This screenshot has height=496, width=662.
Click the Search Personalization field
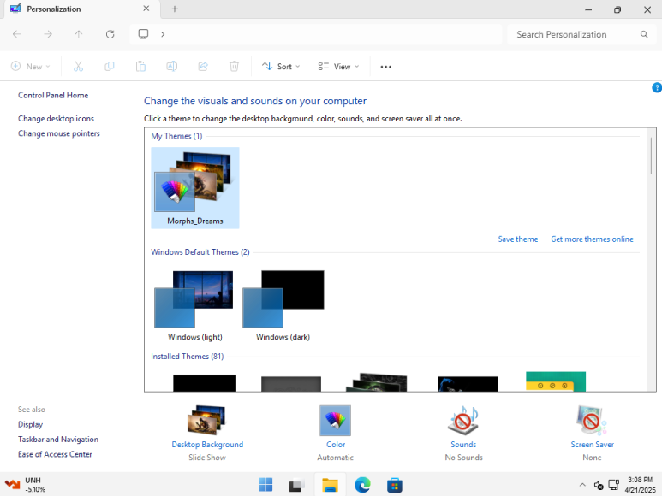point(581,34)
